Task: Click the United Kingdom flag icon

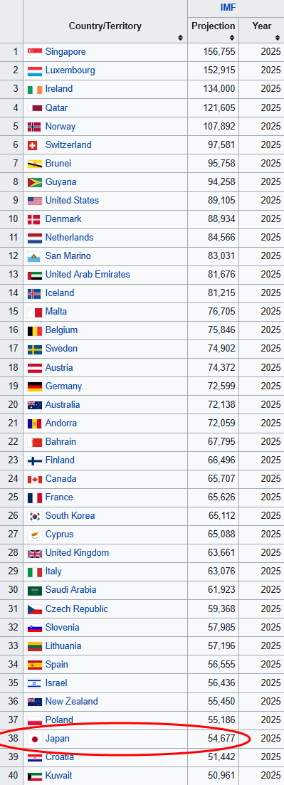Action: 35,553
